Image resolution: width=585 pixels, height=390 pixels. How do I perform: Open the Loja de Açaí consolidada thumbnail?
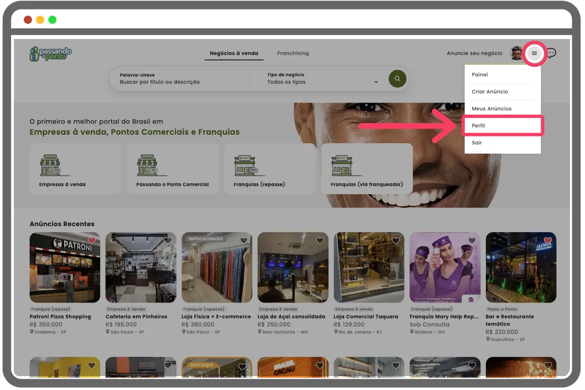(292, 267)
